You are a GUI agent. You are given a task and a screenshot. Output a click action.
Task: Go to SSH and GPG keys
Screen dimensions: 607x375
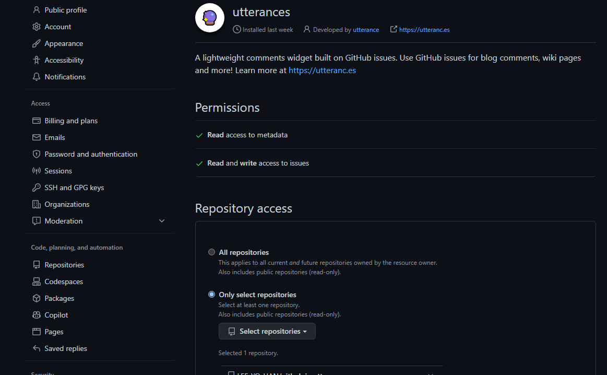pyautogui.click(x=74, y=187)
